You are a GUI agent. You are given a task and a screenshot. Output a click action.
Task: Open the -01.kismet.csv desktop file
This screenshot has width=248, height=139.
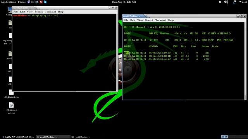coord(11,94)
